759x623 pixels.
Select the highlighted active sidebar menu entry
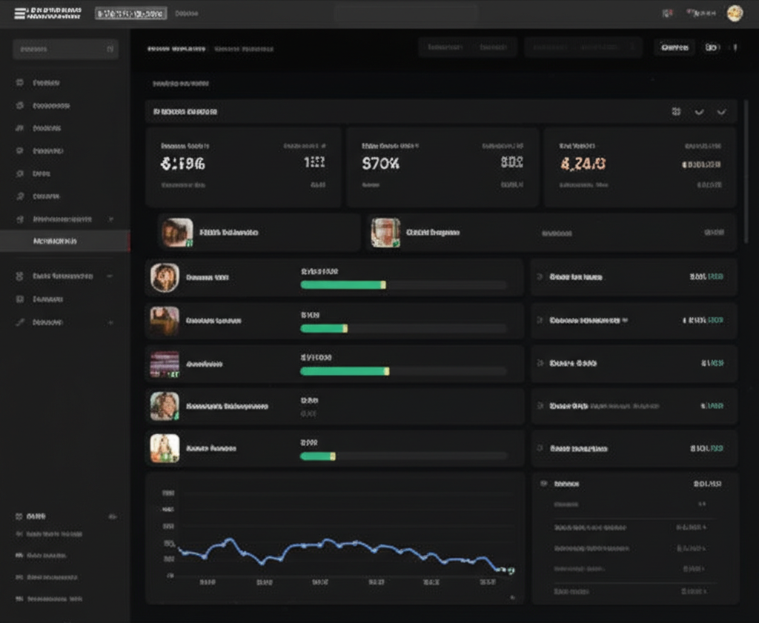(65, 241)
